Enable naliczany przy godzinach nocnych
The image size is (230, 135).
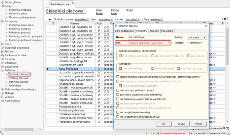118,90
